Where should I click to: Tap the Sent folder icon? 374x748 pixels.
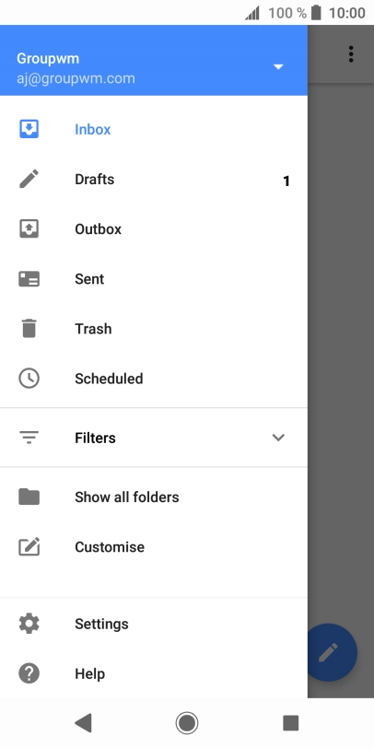coord(29,278)
